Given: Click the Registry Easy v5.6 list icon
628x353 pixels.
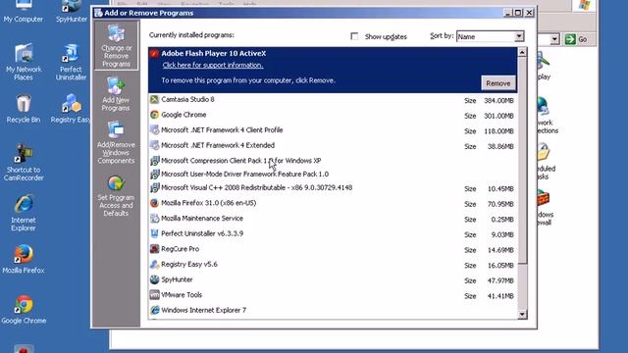Looking at the screenshot, I should 155,264.
